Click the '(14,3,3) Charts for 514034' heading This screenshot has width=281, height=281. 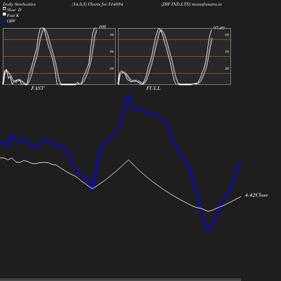click(x=97, y=4)
